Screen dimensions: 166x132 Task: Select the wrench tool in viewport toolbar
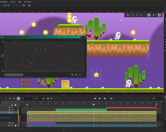tap(149, 15)
